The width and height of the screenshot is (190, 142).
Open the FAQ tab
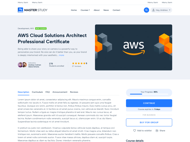click(x=47, y=92)
